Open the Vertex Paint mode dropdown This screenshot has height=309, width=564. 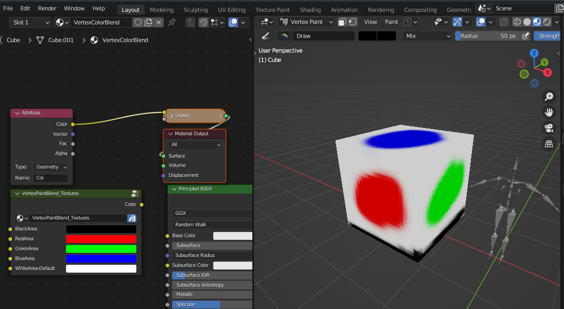pos(306,22)
